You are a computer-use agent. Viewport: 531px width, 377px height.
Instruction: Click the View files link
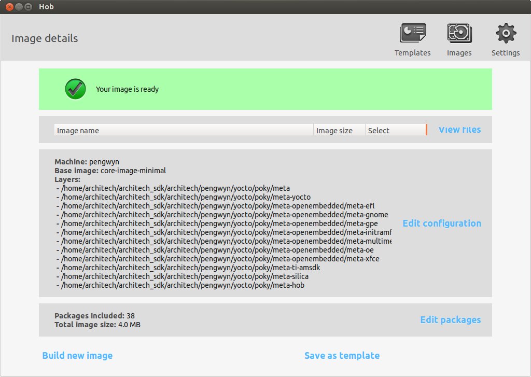point(459,130)
